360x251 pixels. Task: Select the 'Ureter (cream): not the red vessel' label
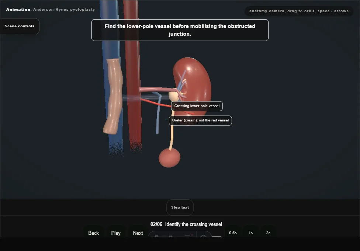[x=200, y=120]
